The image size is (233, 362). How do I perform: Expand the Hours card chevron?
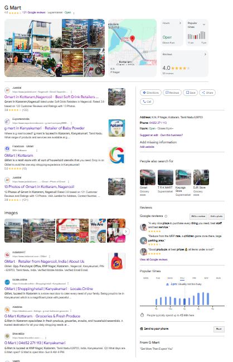click(x=180, y=23)
